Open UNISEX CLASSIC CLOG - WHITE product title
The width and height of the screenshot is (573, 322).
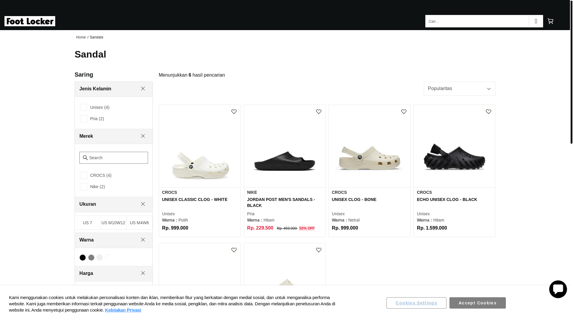click(x=195, y=199)
